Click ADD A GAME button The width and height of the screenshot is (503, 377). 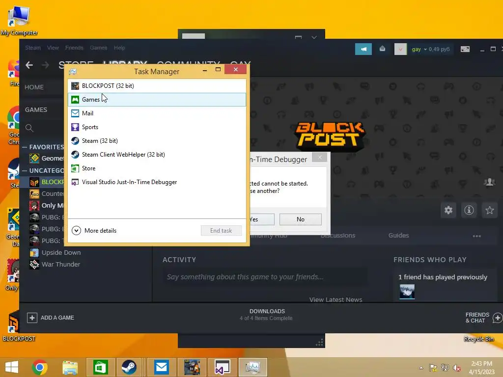tap(51, 318)
